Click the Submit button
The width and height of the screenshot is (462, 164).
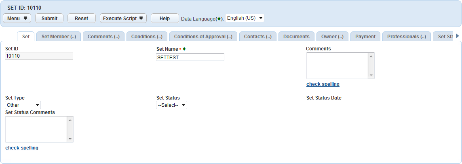click(49, 19)
